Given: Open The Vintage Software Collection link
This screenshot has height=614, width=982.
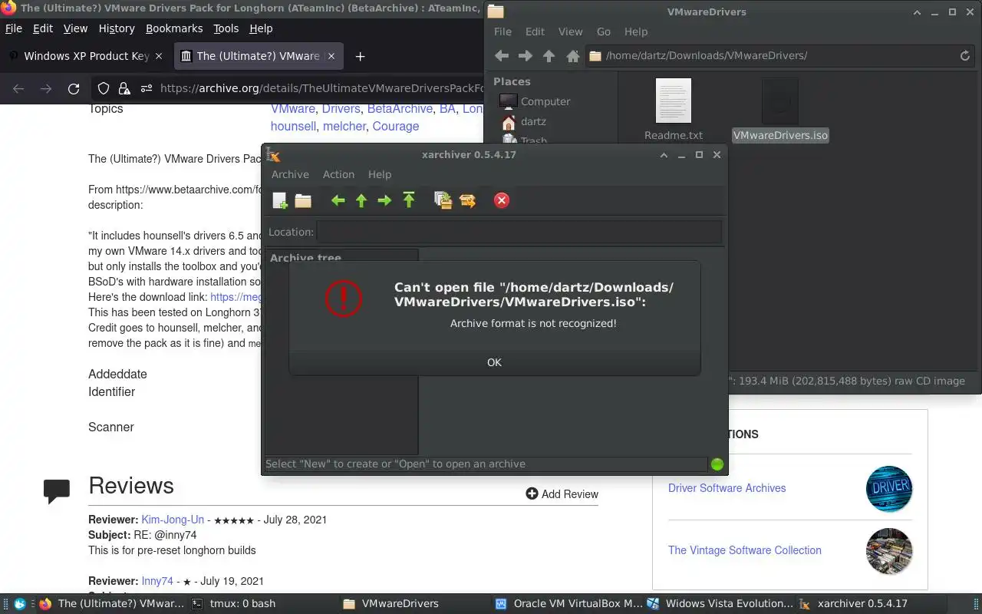Looking at the screenshot, I should click(x=744, y=550).
